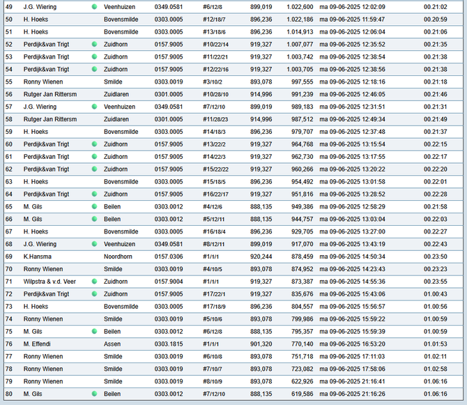Image resolution: width=467 pixels, height=405 pixels.
Task: Click pigeon code #12/18/7
Action: tap(214, 20)
